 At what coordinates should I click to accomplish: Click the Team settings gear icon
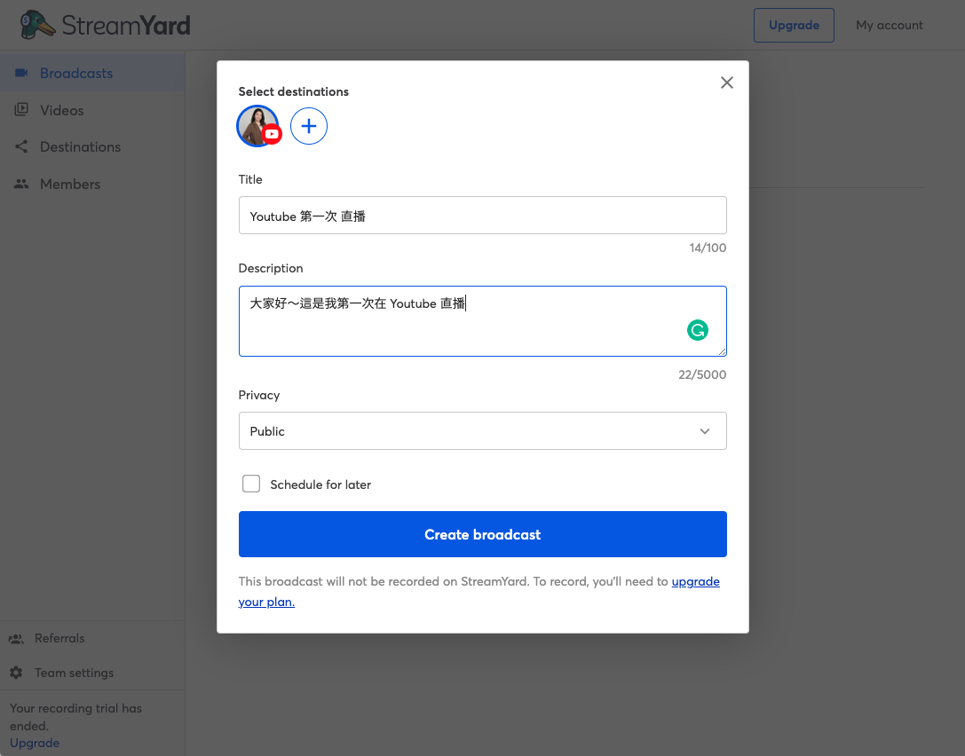click(x=17, y=673)
